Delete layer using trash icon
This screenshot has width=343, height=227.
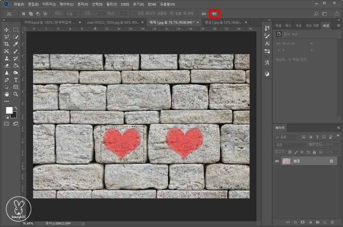coord(332,222)
